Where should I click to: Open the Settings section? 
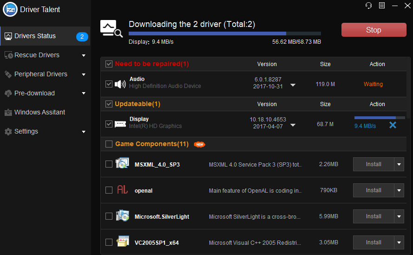[46, 131]
